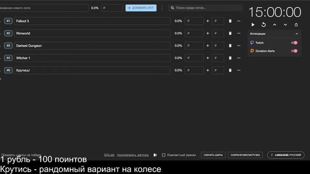Screen dimensions: 310x174
Task: Delete the Rimworld lot
Action: click(x=230, y=33)
